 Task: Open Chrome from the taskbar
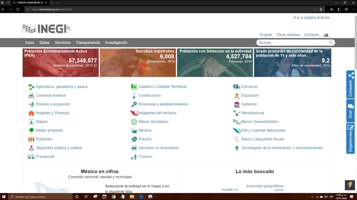(114, 197)
